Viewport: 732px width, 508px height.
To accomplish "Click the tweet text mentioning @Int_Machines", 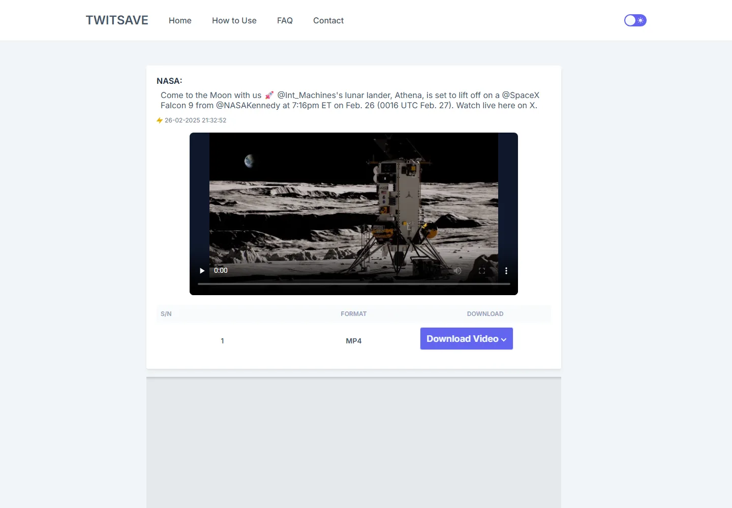I will pos(350,100).
